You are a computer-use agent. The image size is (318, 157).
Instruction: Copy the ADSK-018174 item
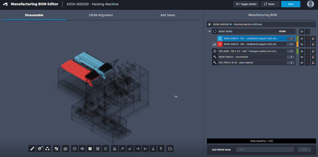[x=313, y=38]
